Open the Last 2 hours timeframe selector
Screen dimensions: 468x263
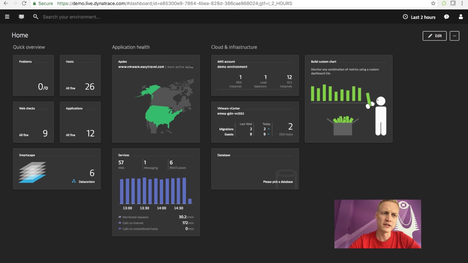click(x=419, y=17)
